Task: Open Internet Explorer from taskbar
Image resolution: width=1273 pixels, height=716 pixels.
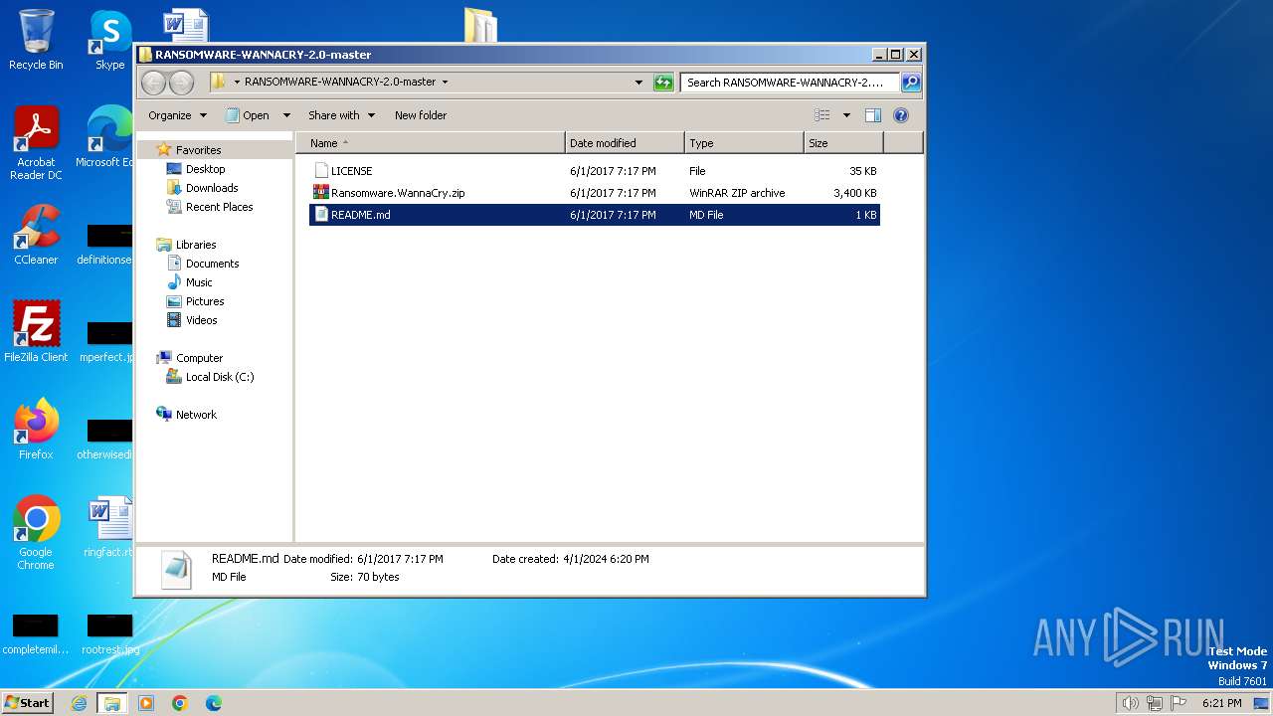Action: click(x=79, y=703)
